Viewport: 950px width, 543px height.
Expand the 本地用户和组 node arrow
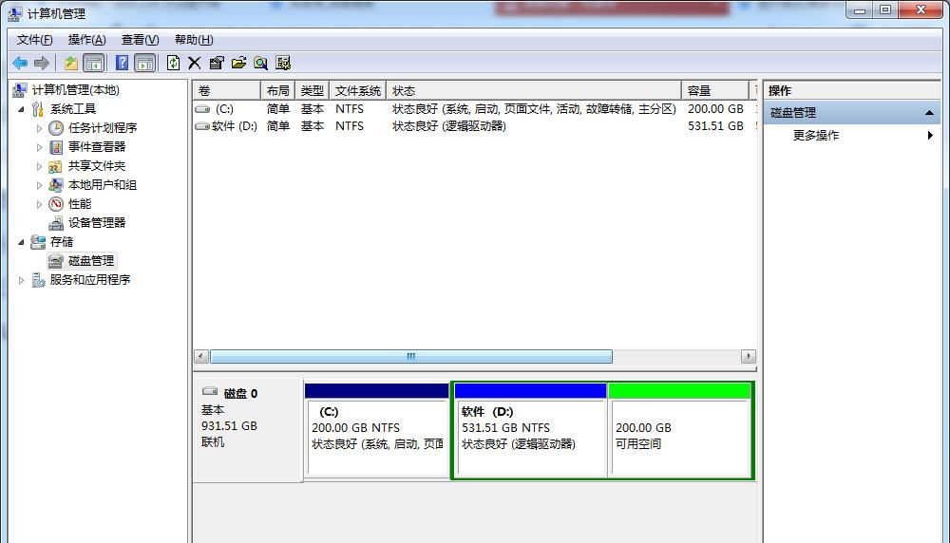pos(39,185)
